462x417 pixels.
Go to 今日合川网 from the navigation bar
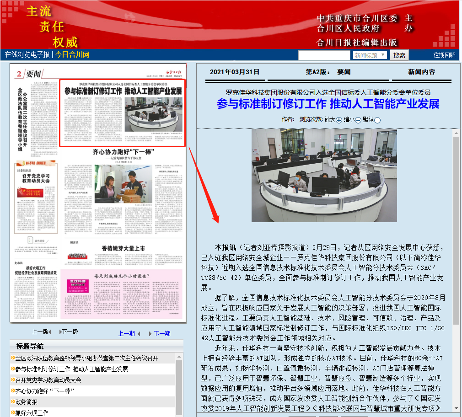pos(72,54)
